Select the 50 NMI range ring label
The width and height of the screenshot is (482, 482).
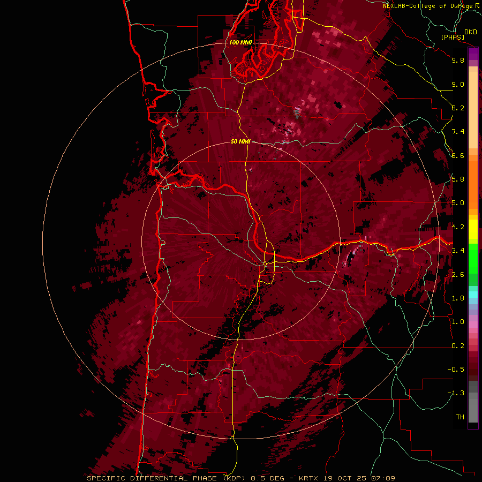(240, 141)
